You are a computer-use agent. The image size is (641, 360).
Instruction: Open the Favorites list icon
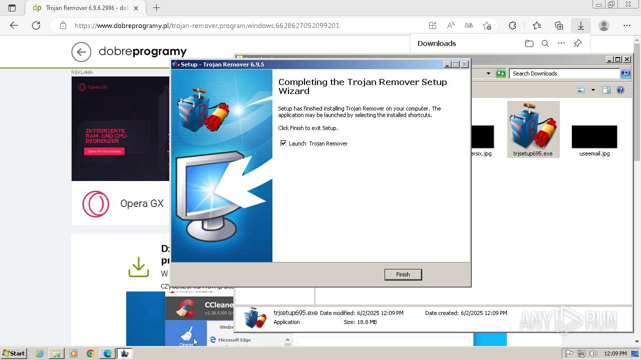click(x=537, y=25)
